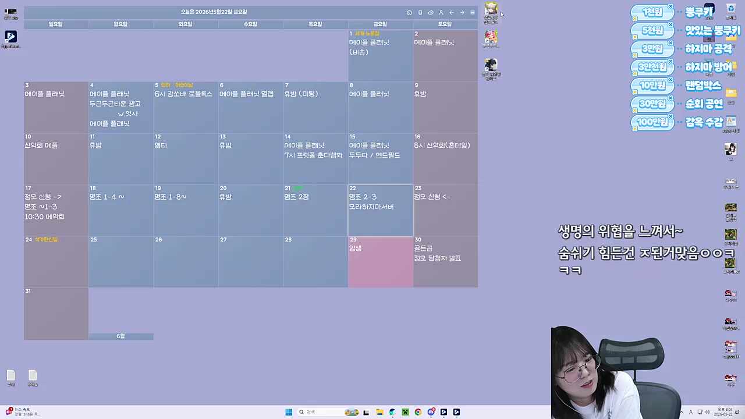Click '두근두근타운 광고' event on May 4

coord(115,104)
